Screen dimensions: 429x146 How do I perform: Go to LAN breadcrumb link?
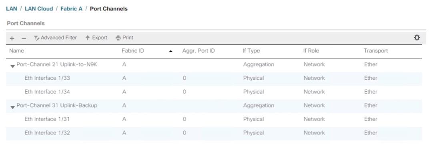click(x=12, y=9)
